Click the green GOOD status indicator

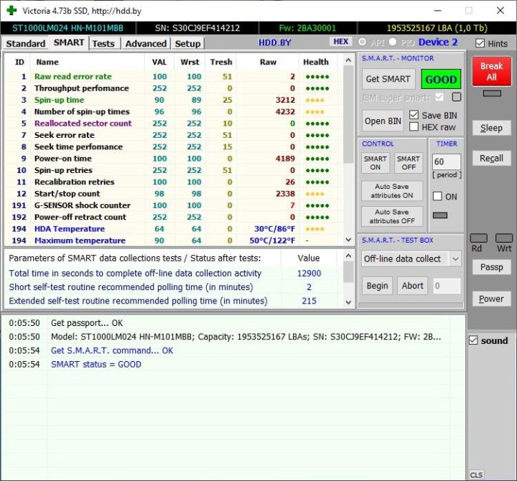441,79
